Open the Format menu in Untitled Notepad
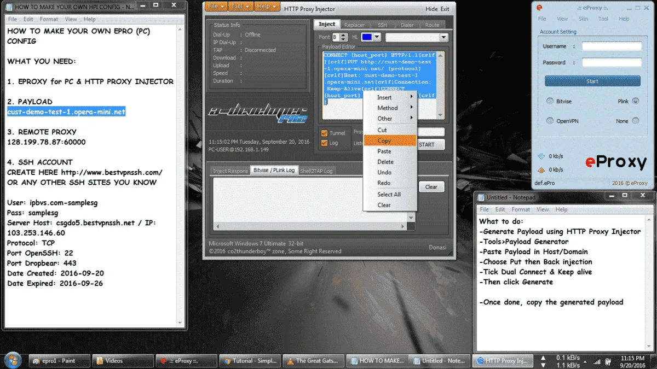 tap(521, 209)
